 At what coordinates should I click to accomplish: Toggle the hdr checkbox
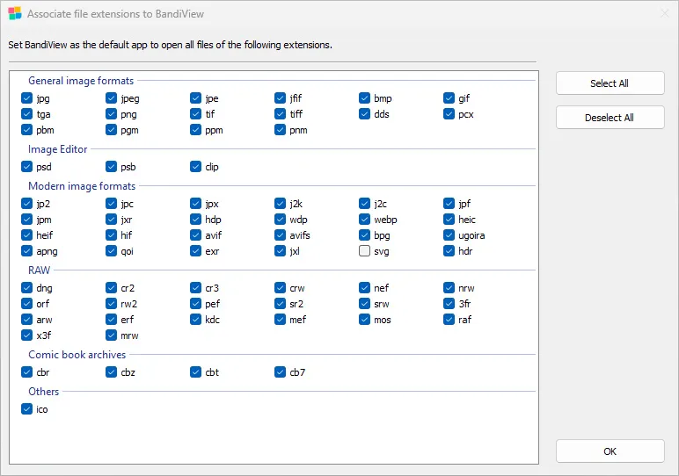(x=449, y=251)
